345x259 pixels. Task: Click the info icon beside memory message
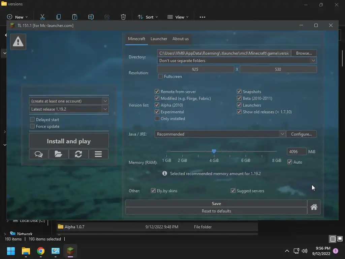coord(164,173)
